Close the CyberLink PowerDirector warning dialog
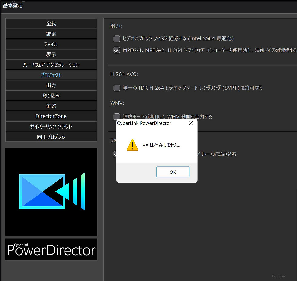 pos(191,123)
